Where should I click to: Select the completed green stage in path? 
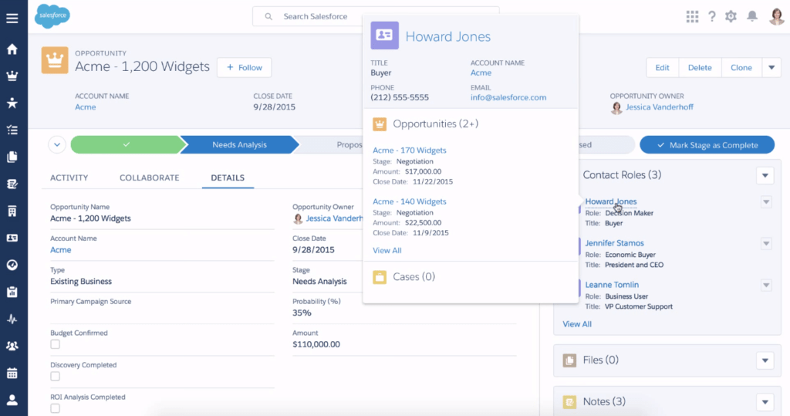(126, 145)
